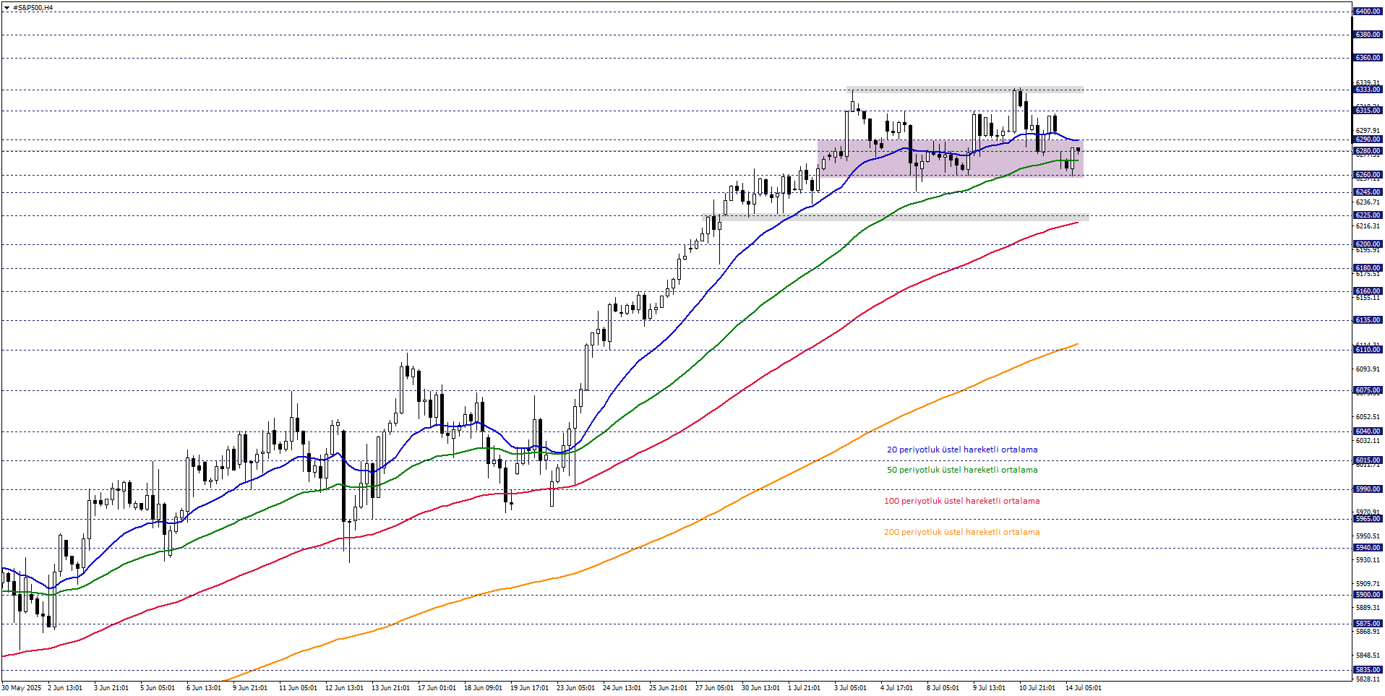This screenshot has width=1385, height=696.
Task: Click the 25 Jun 21:01 date label
Action: point(668,688)
